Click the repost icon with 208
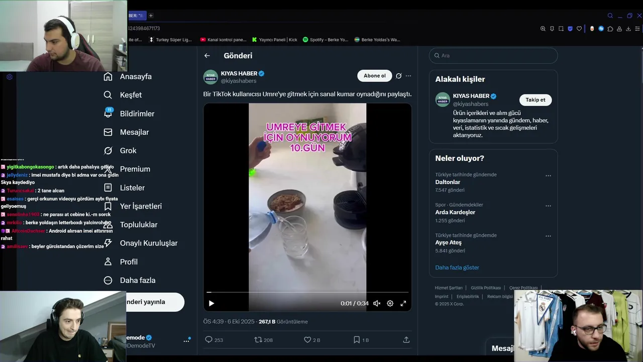Viewport: 643px width, 362px height. [x=258, y=340]
